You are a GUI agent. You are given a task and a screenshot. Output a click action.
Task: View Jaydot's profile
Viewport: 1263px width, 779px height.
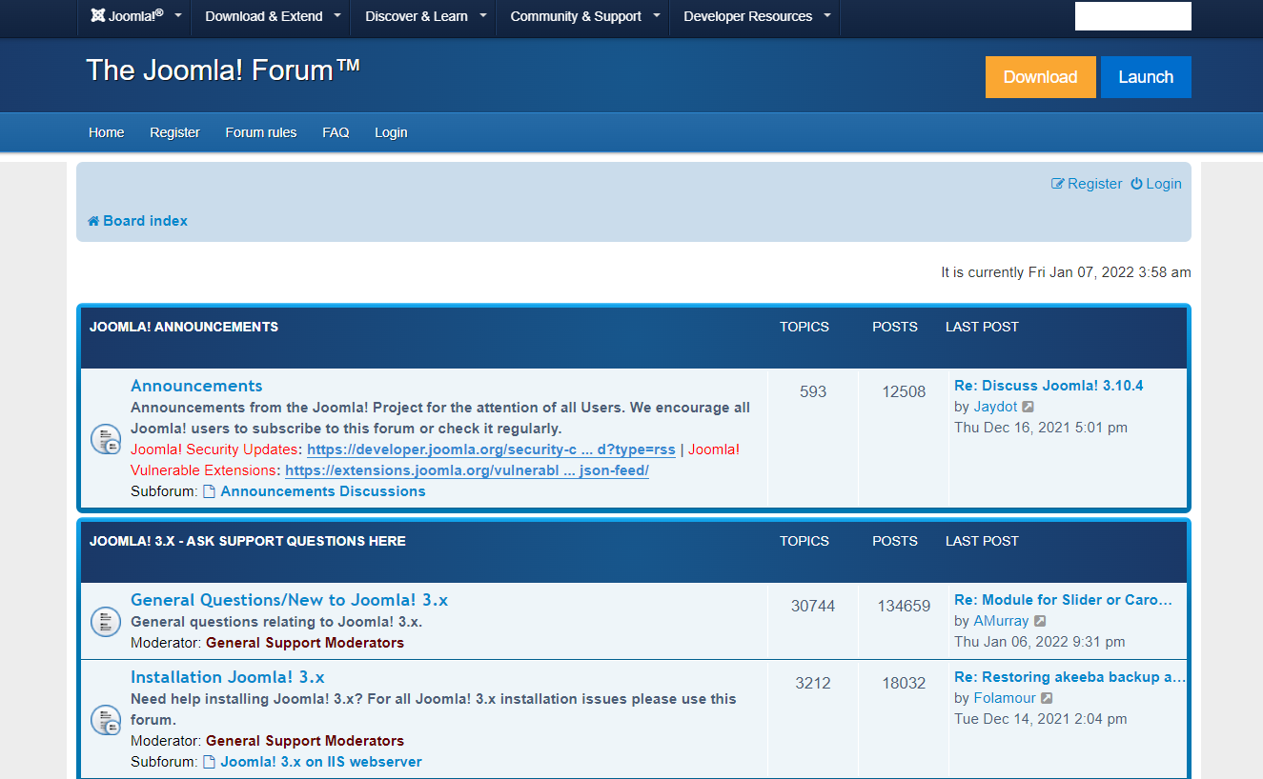pos(995,407)
